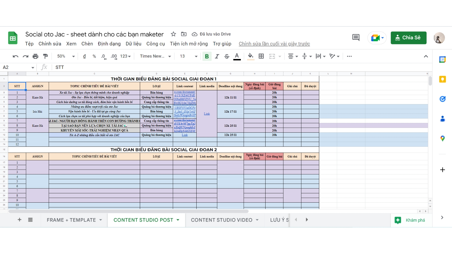Open the Link media hyperlink cell
The width and height of the screenshot is (452, 254).
(x=207, y=114)
